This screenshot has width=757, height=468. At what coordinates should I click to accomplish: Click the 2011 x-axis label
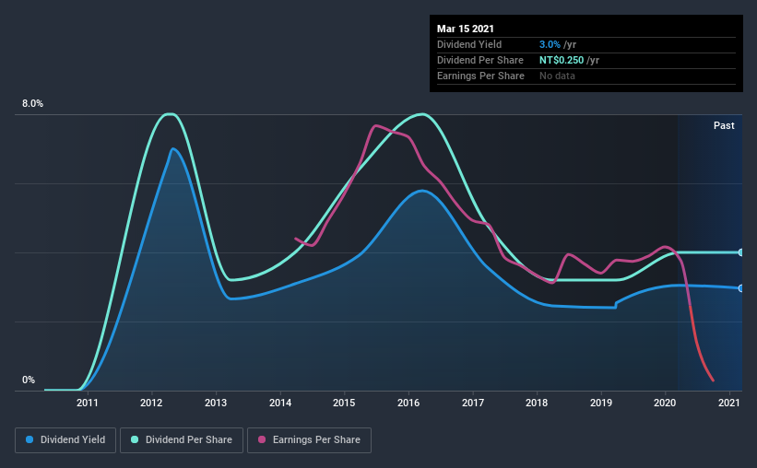pos(88,403)
